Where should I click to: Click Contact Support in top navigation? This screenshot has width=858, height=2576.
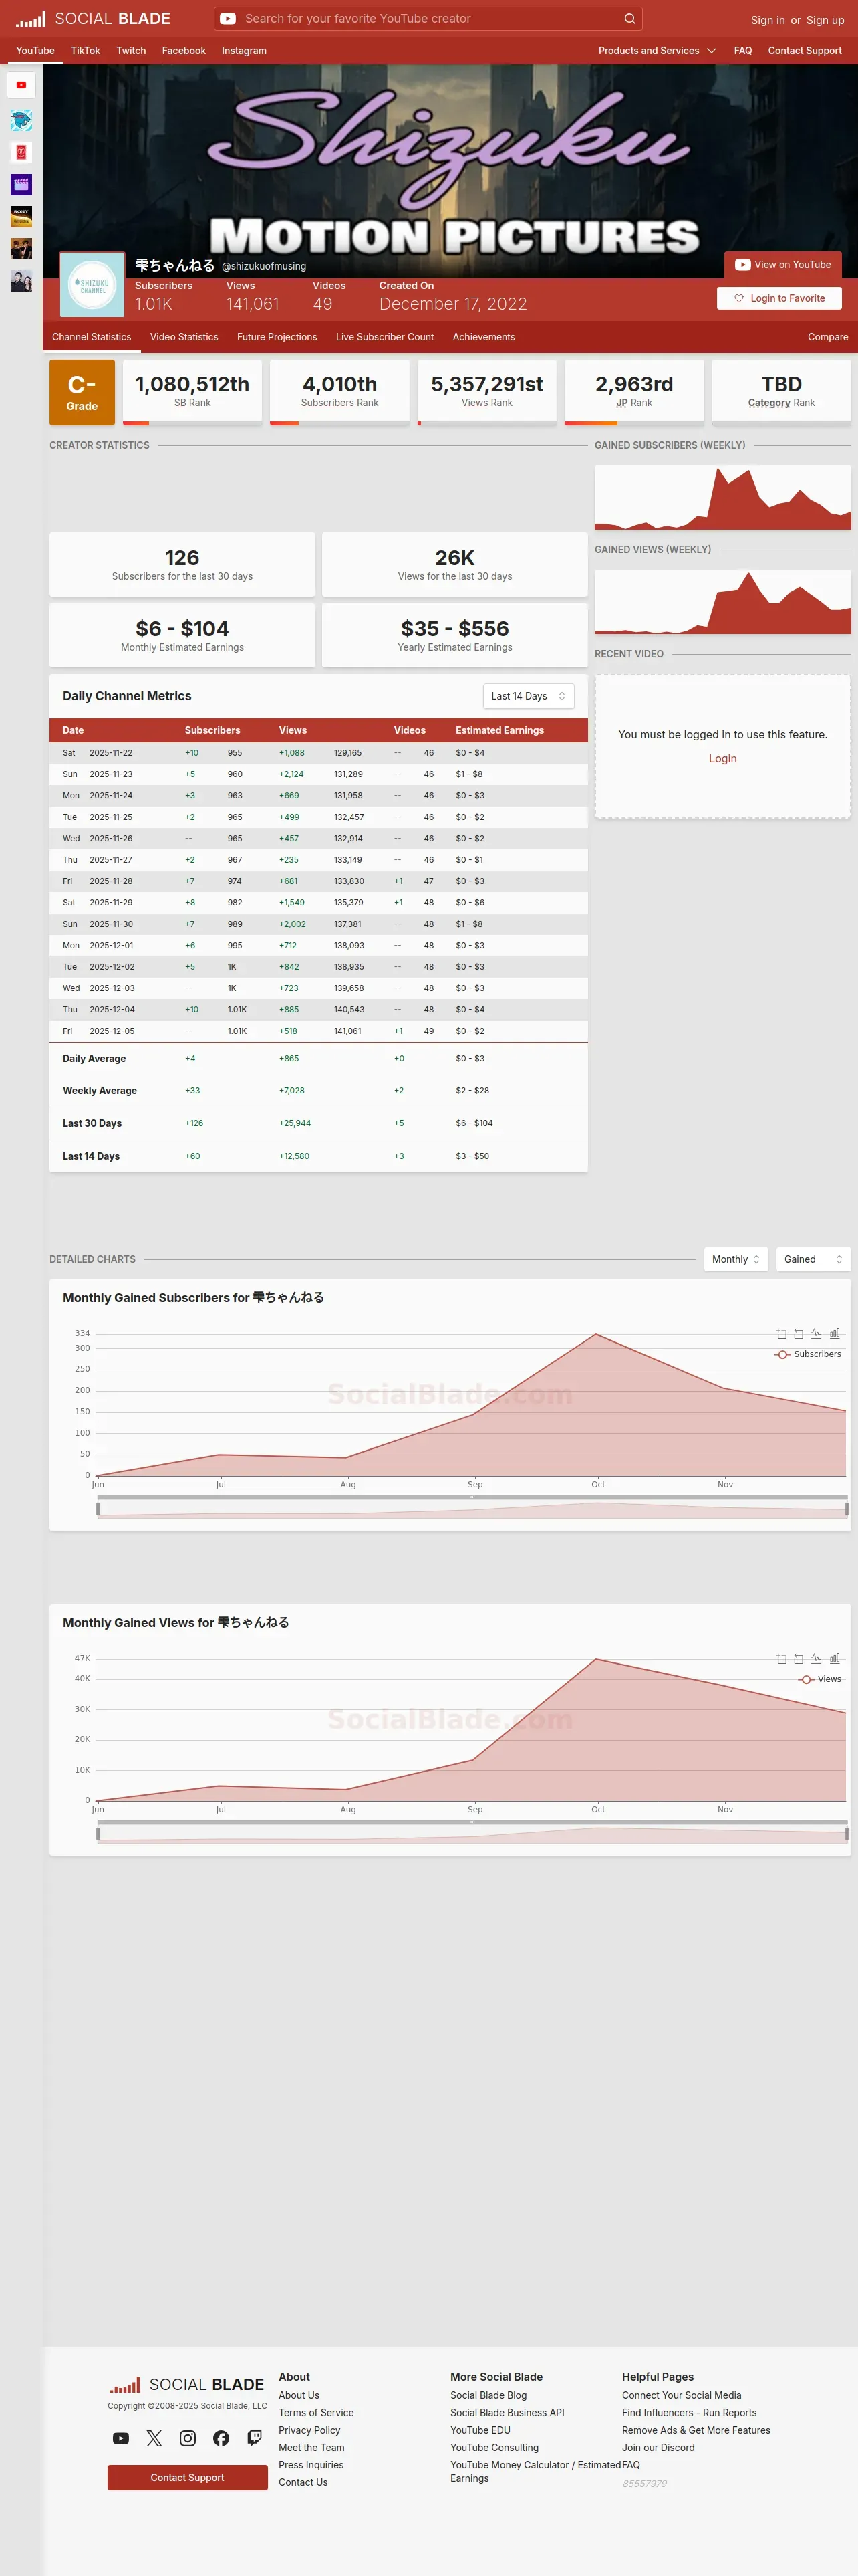(804, 51)
